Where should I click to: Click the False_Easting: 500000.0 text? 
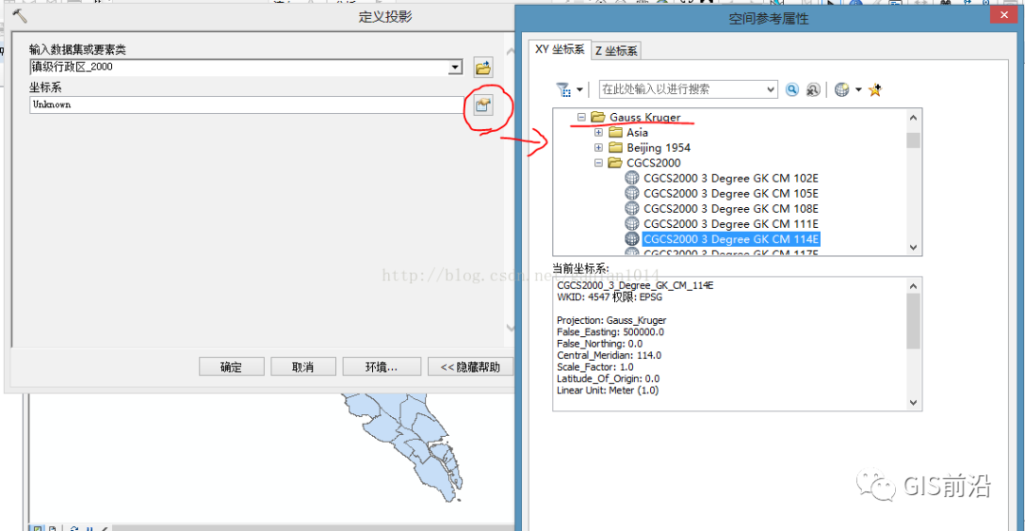click(610, 332)
